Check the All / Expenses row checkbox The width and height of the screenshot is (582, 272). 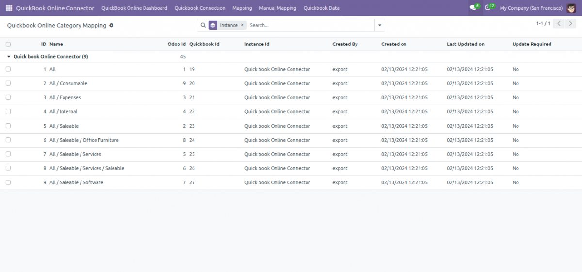tap(8, 97)
